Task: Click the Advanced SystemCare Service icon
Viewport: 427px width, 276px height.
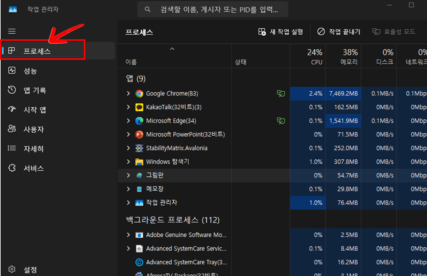Action: tap(139, 249)
